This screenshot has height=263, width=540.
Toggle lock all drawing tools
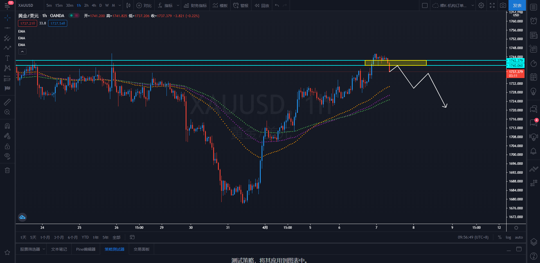[x=7, y=146]
